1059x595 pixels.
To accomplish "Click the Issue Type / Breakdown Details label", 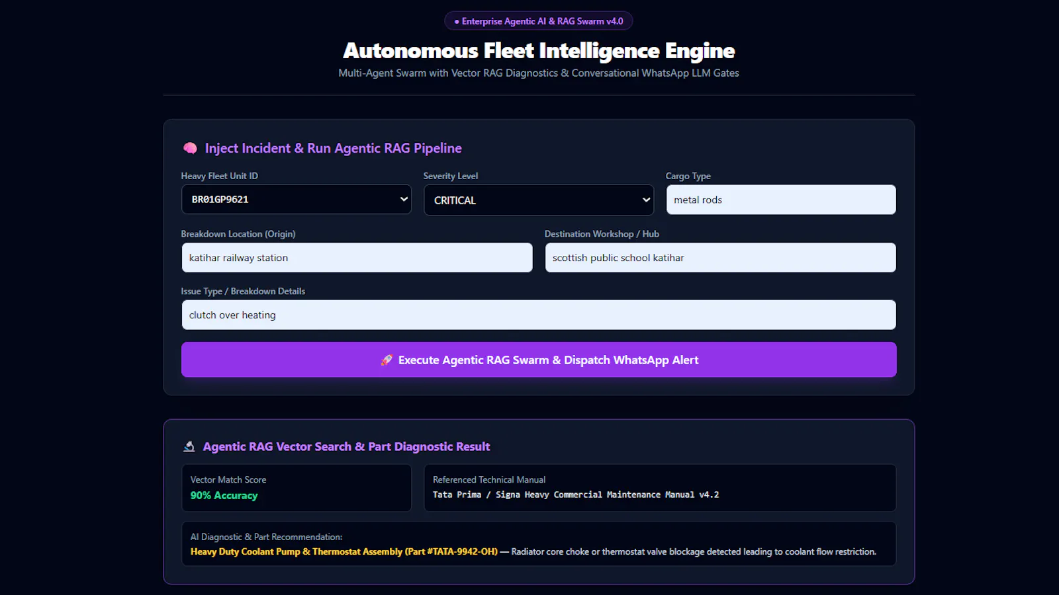I will point(243,292).
